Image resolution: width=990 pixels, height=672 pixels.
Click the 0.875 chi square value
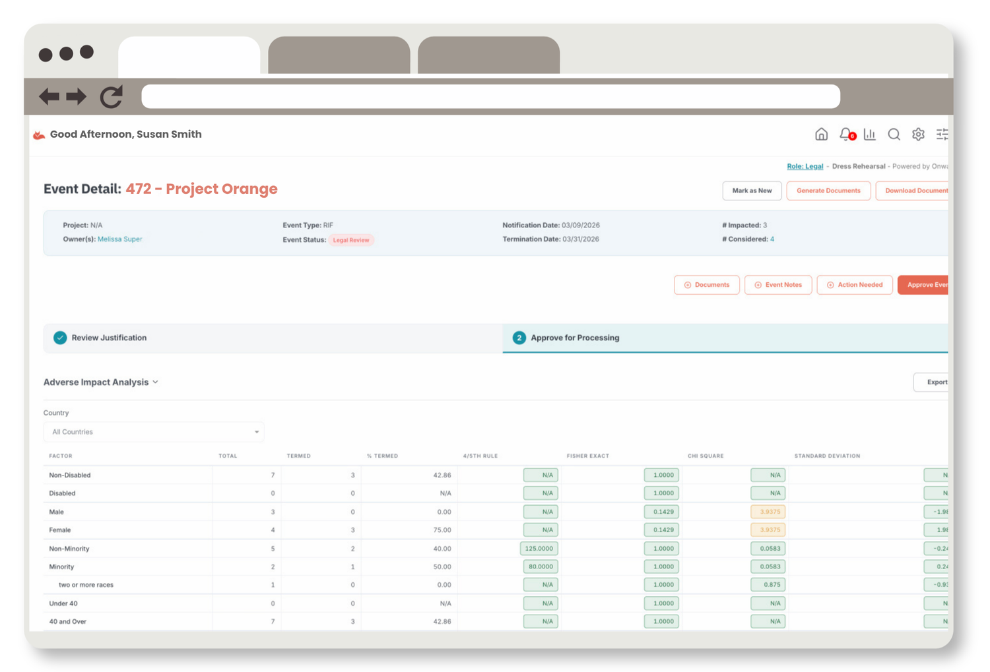pos(768,585)
